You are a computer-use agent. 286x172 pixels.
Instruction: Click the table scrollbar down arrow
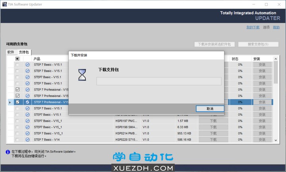(276, 140)
